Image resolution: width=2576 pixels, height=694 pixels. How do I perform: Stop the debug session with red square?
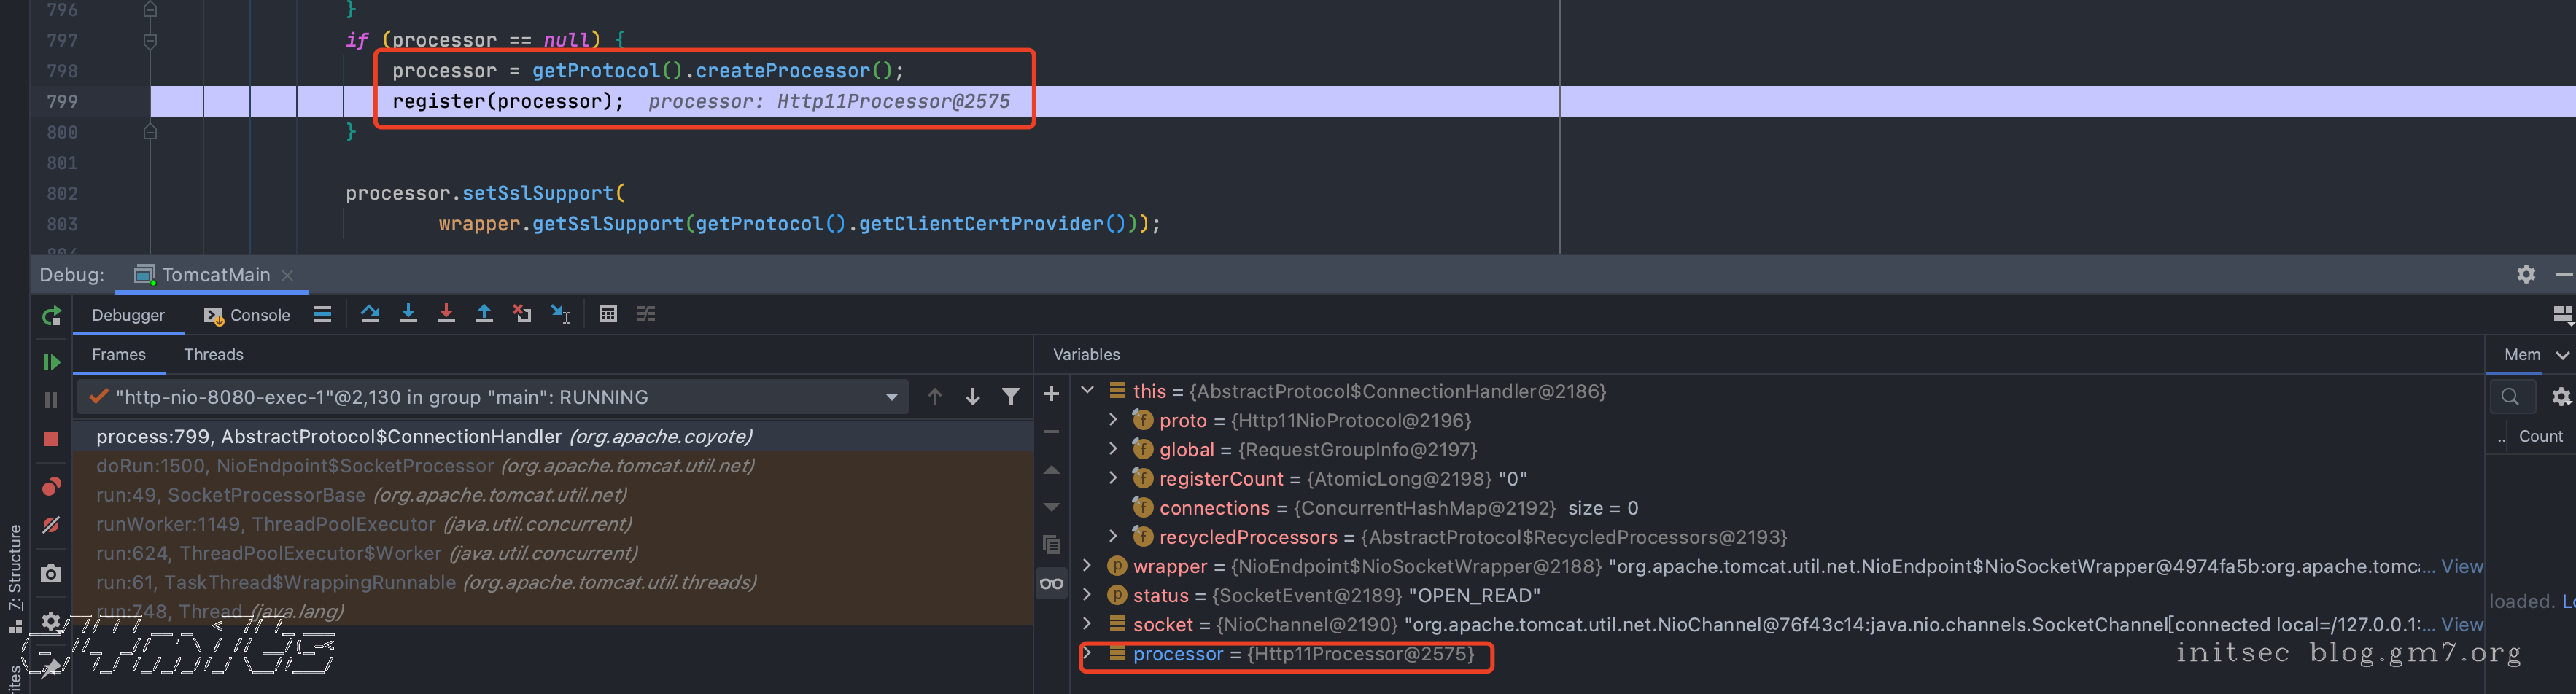tap(51, 439)
